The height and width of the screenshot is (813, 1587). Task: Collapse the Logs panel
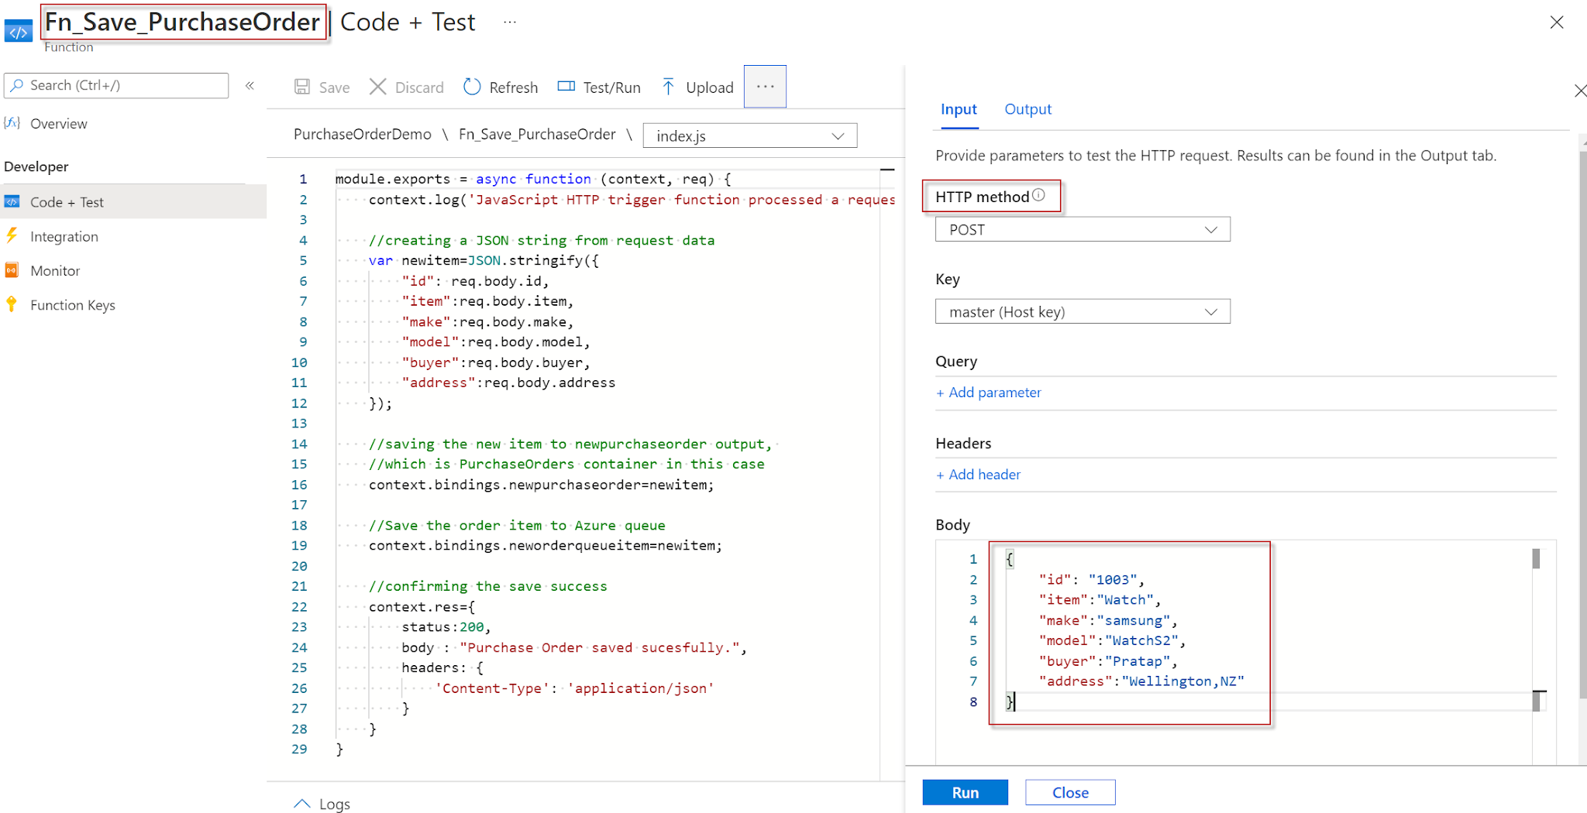tap(302, 804)
